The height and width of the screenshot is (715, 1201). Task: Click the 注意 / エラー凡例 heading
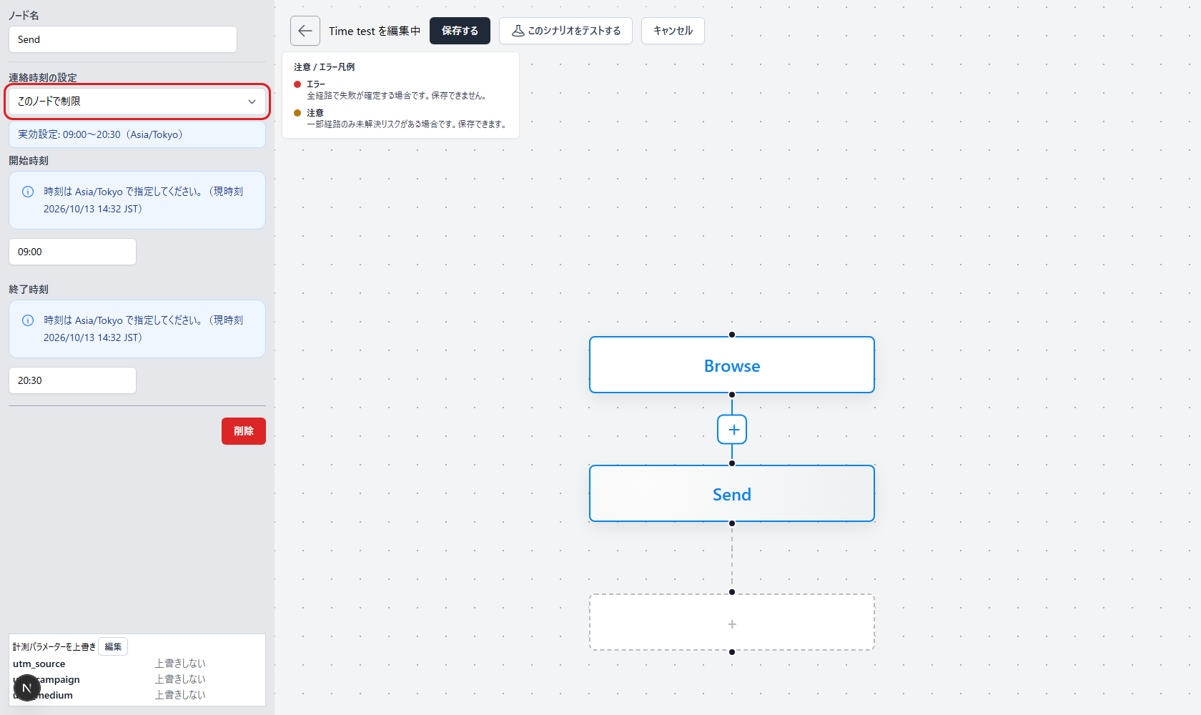[x=325, y=67]
